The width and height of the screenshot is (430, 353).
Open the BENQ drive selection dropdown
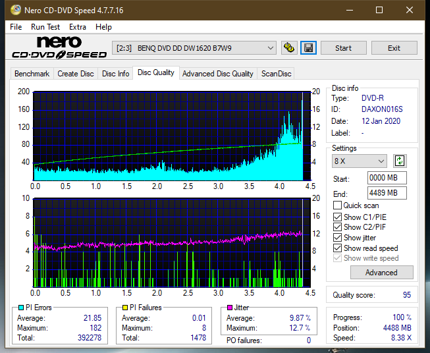click(195, 48)
